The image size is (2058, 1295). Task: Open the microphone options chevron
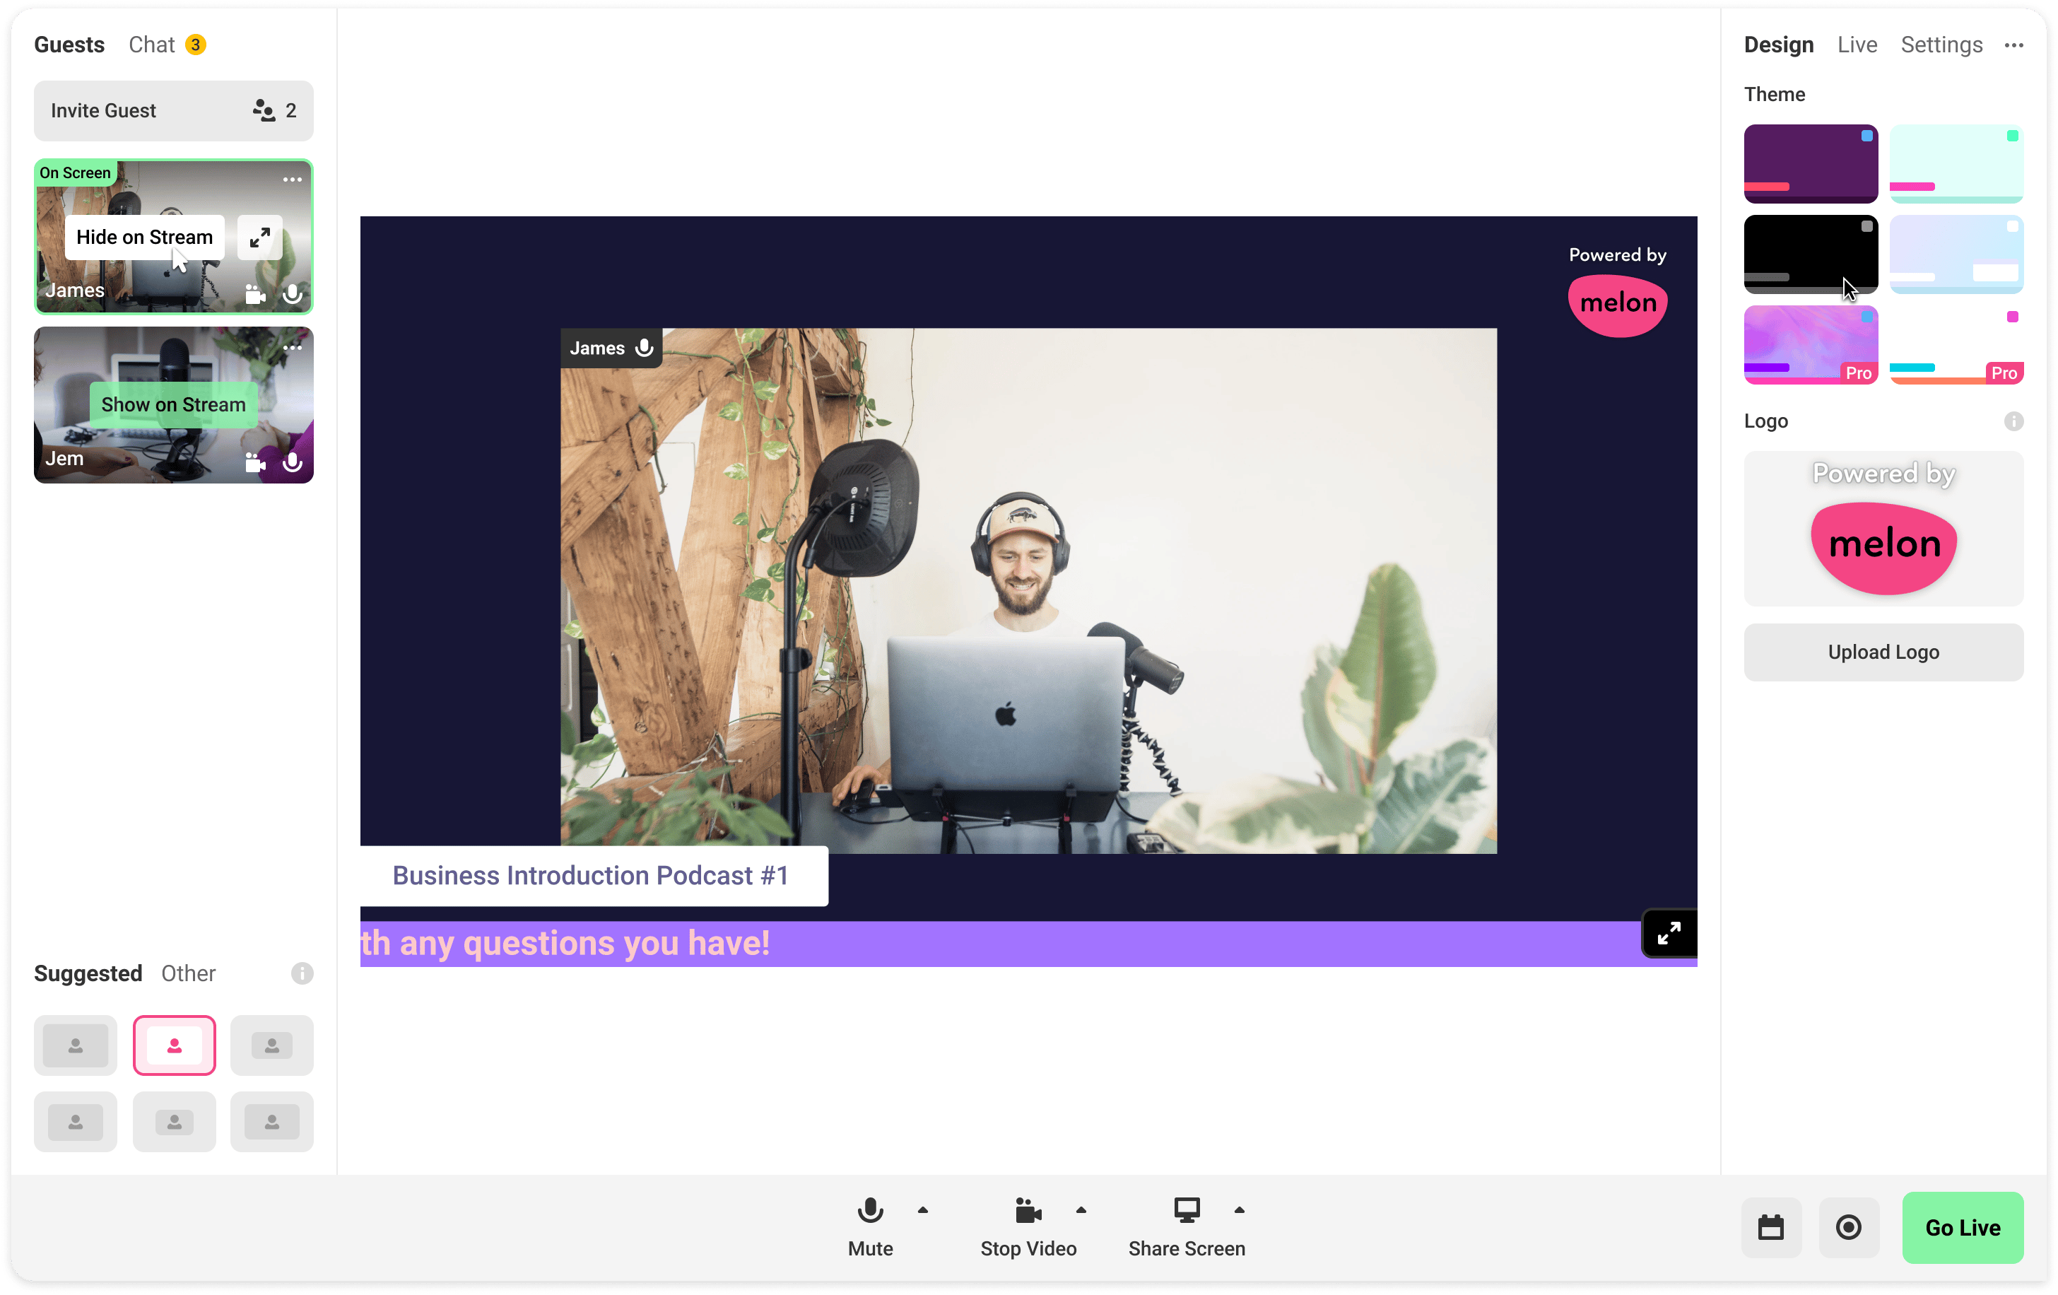(922, 1209)
